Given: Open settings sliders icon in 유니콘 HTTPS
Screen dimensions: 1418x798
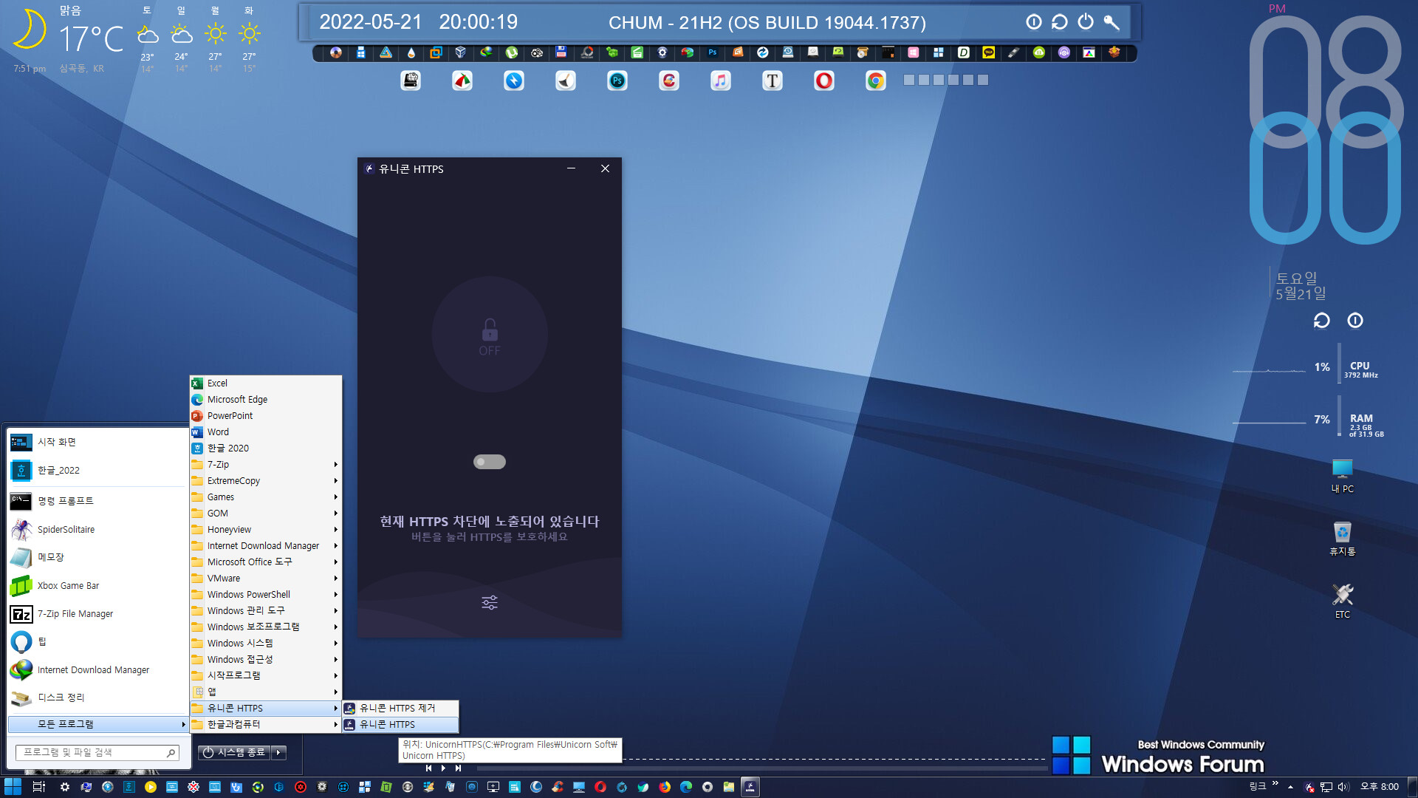Looking at the screenshot, I should click(x=490, y=603).
